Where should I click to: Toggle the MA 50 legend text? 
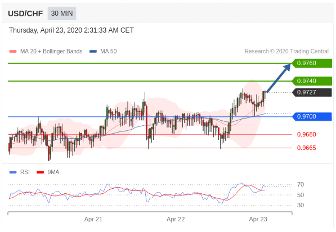click(109, 52)
